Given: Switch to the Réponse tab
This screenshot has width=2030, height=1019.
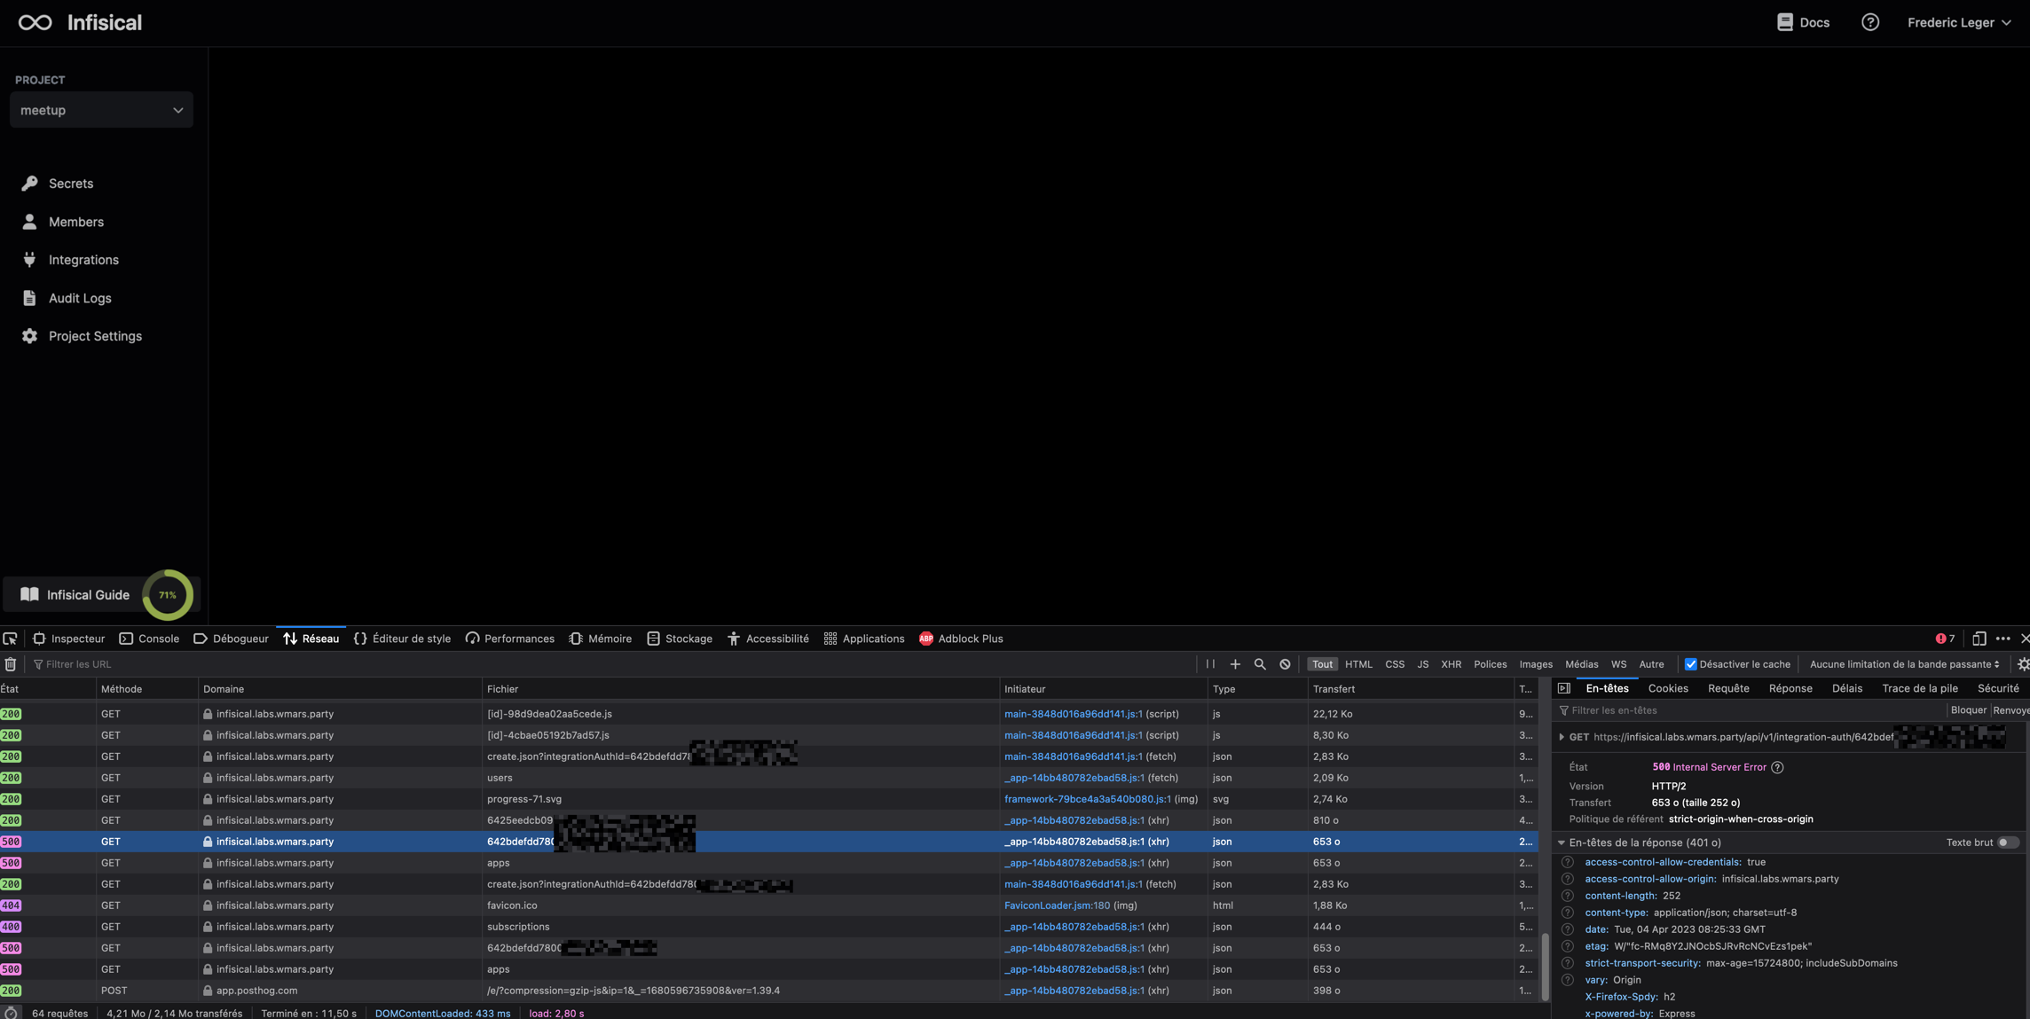Looking at the screenshot, I should coord(1790,688).
